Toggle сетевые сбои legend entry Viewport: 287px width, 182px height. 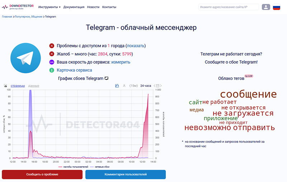(x=100, y=167)
